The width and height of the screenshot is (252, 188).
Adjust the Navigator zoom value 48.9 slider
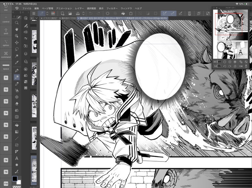pyautogui.click(x=217, y=62)
